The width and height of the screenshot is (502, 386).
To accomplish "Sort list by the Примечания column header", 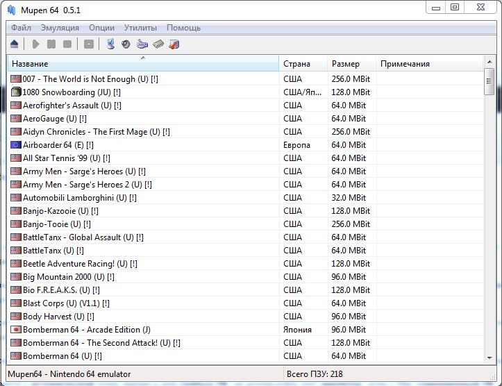I will coord(429,64).
